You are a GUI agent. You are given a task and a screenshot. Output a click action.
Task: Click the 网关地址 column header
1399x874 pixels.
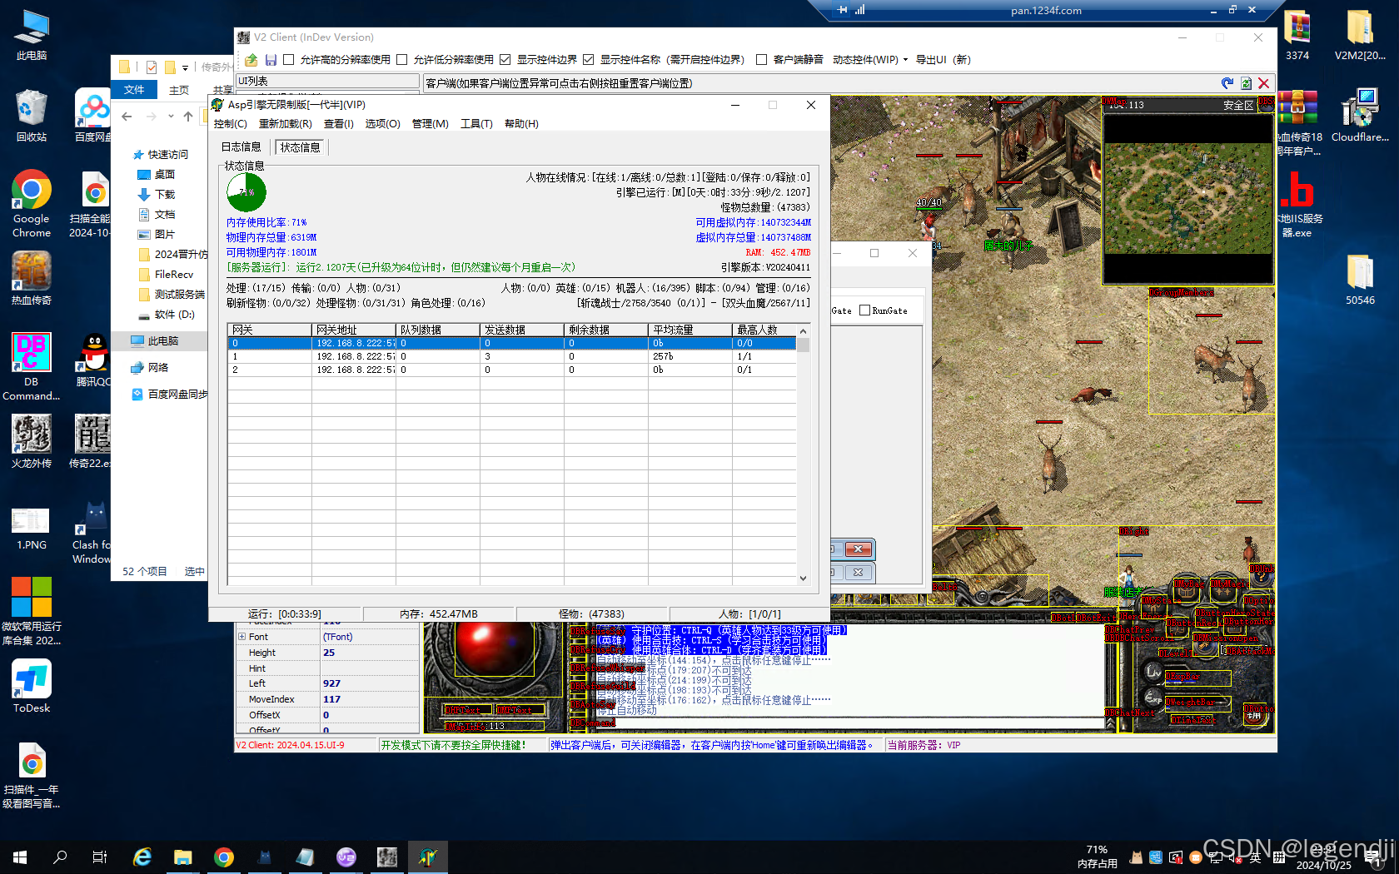(354, 330)
